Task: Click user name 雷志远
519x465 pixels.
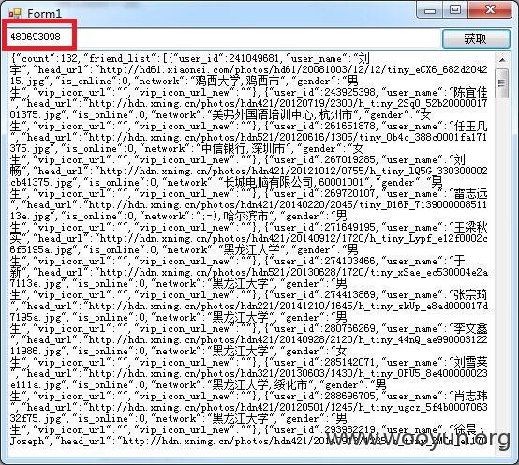Action: [470, 193]
